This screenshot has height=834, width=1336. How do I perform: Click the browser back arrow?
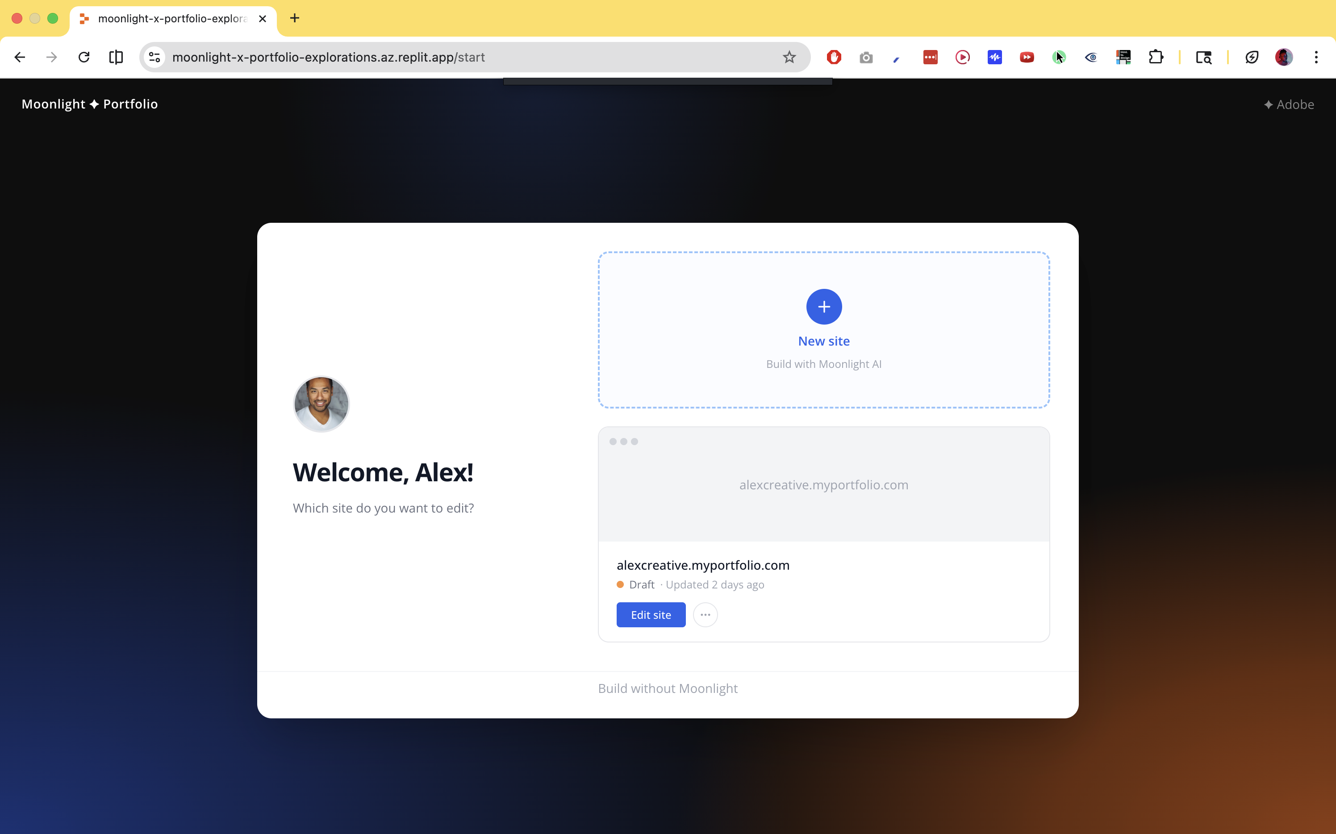[x=20, y=57]
